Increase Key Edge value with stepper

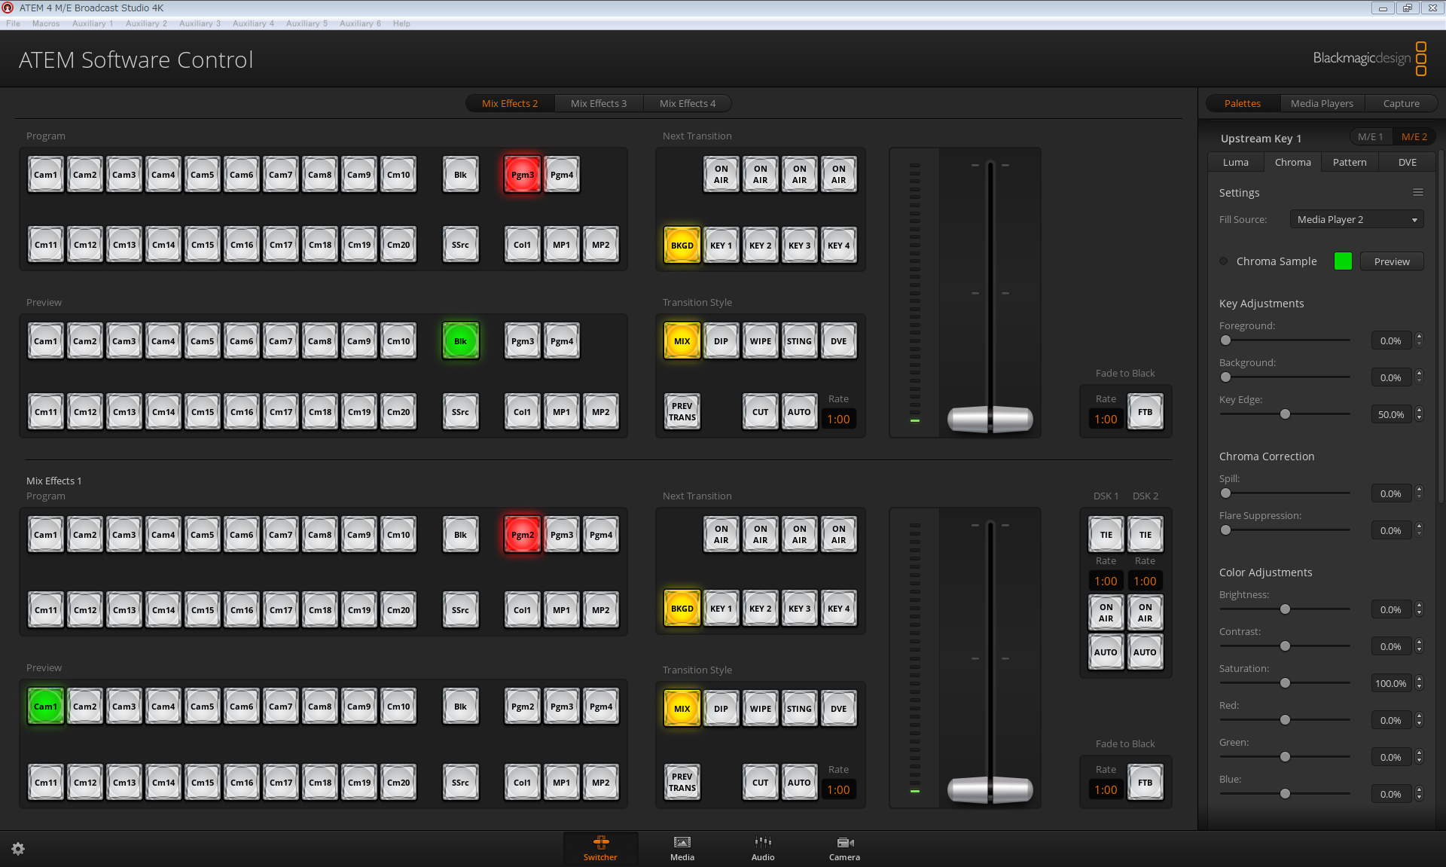1420,411
